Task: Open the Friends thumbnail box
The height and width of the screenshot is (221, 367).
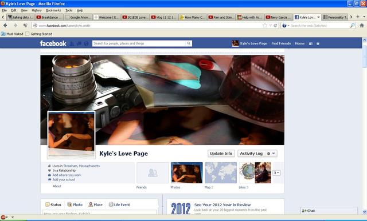Action: (x=153, y=172)
